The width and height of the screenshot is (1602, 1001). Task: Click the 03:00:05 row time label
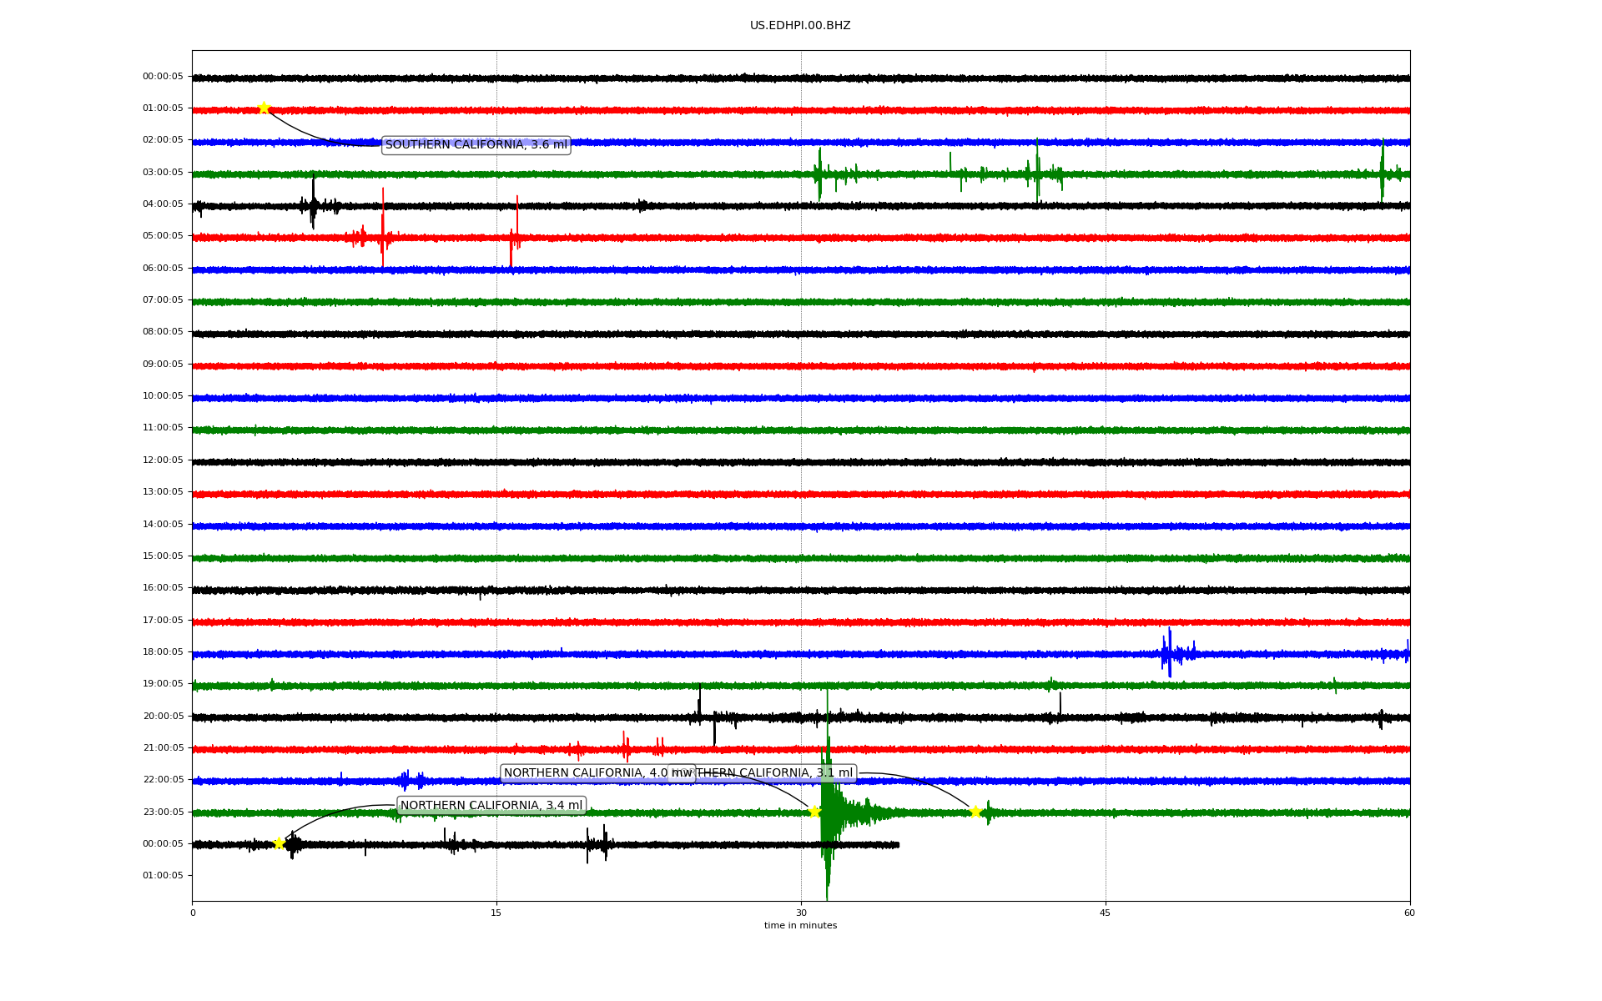pyautogui.click(x=163, y=173)
